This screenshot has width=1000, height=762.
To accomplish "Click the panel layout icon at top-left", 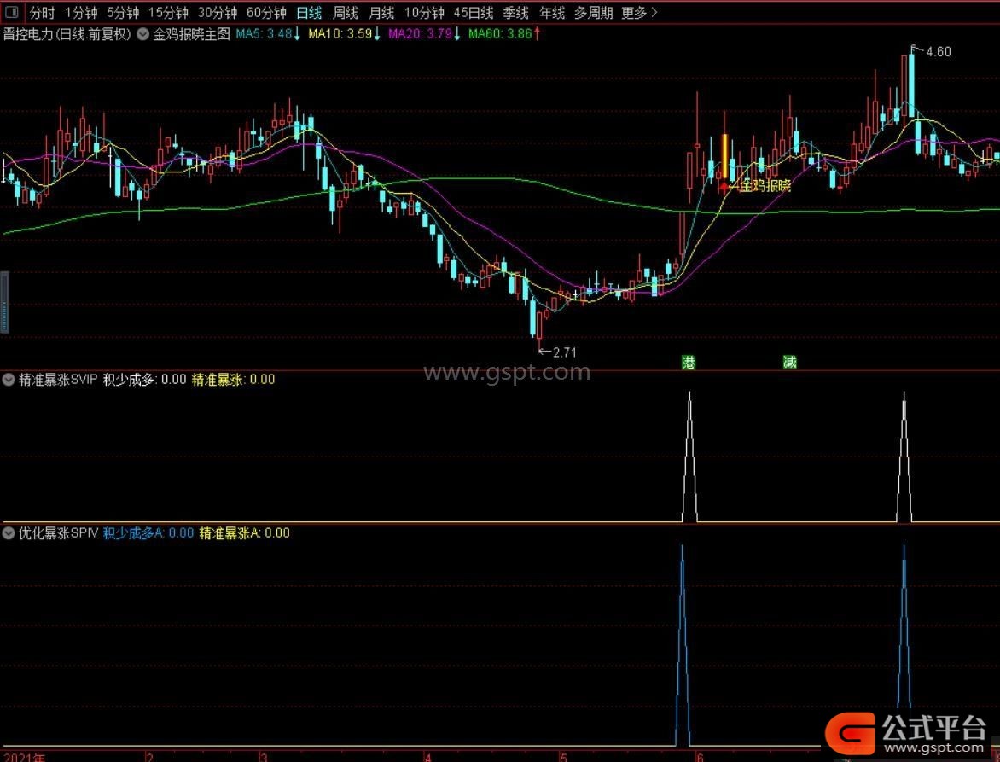I will pos(12,12).
